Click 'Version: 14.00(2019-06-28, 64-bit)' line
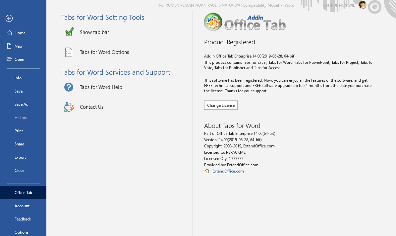This screenshot has width=396, height=236. pyautogui.click(x=233, y=139)
